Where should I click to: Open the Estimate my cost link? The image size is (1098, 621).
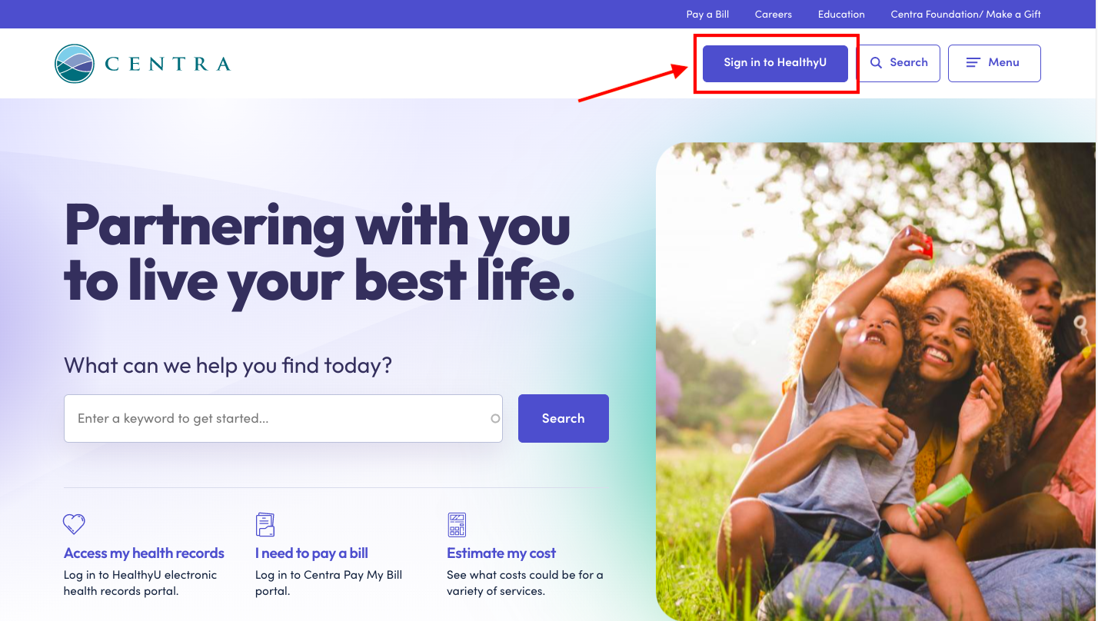[x=501, y=553]
